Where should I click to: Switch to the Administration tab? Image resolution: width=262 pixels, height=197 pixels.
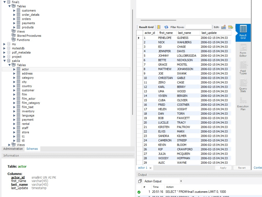[x=13, y=149]
